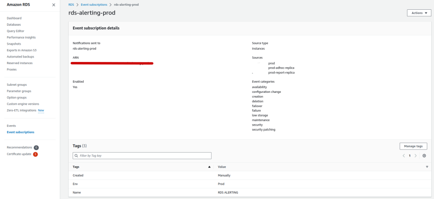Close the Amazon RDS sidebar panel
Viewport: 434px width, 199px height.
(x=54, y=5)
